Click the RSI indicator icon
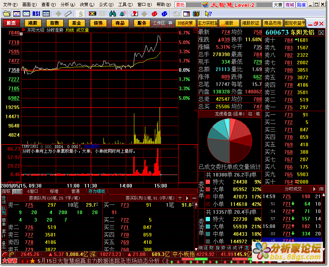Viewport: 329px width, 267px height. point(36,14)
